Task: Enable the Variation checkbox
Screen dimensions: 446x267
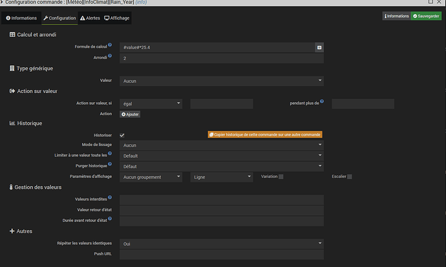Action: click(281, 176)
